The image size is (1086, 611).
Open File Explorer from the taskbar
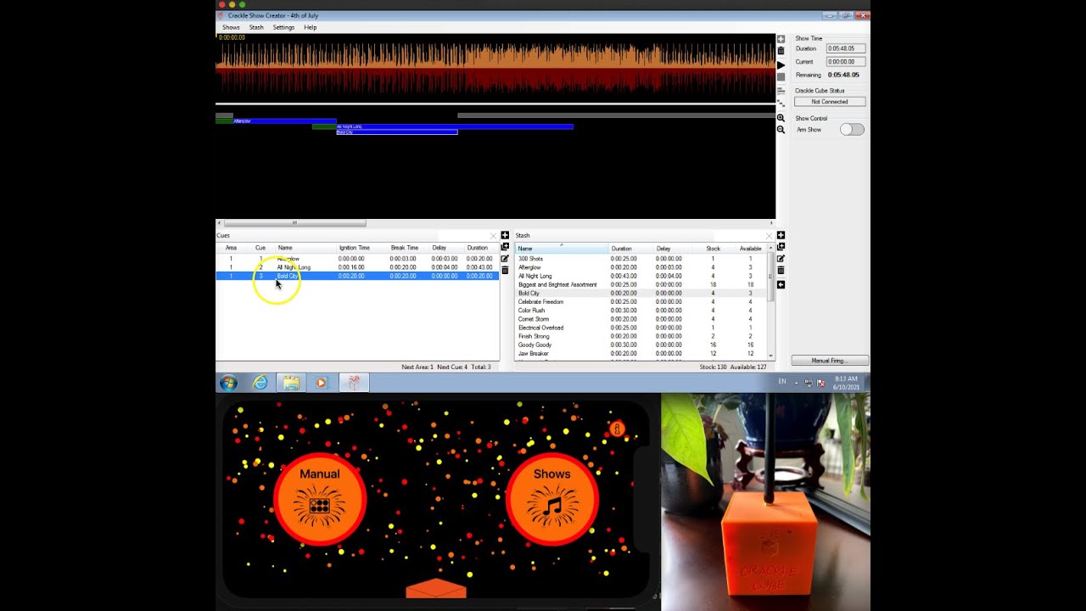[x=291, y=383]
